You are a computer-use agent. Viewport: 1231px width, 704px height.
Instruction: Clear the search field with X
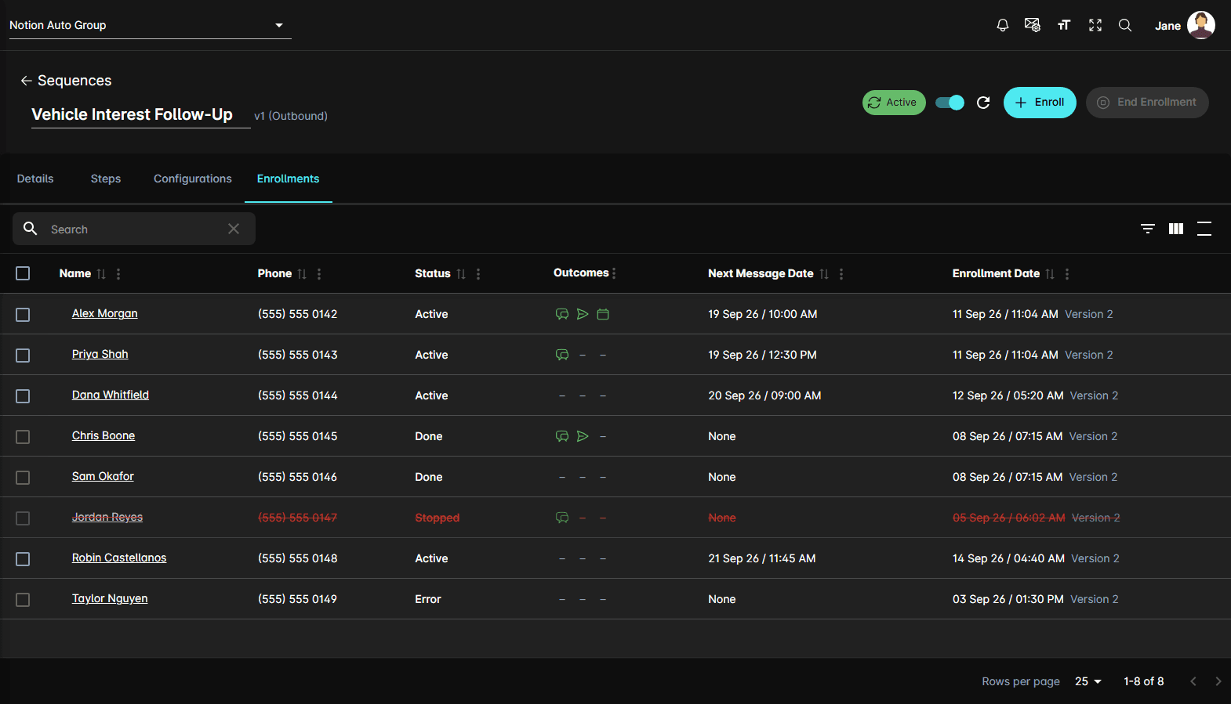click(234, 229)
